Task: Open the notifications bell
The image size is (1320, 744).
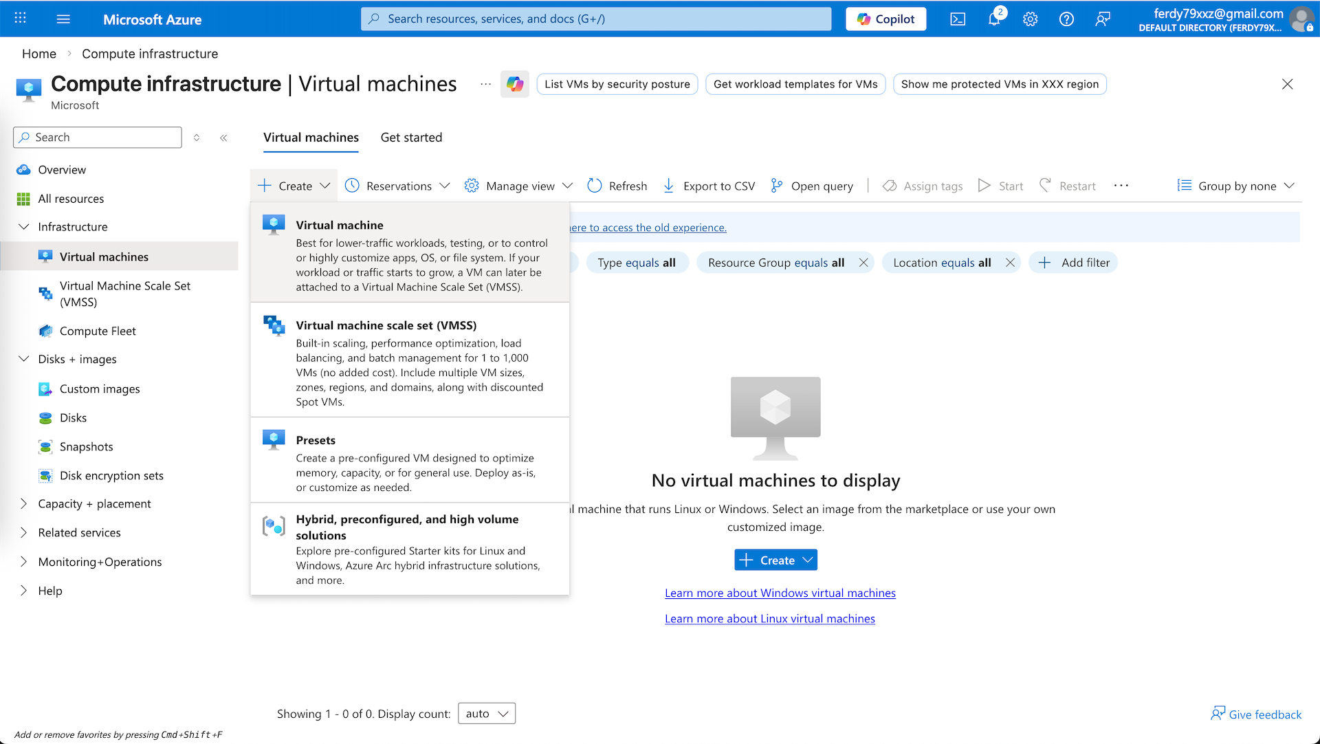Action: click(x=994, y=19)
